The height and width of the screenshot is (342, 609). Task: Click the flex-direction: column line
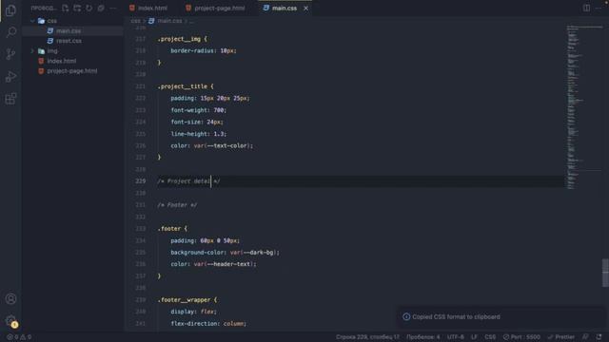(208, 323)
